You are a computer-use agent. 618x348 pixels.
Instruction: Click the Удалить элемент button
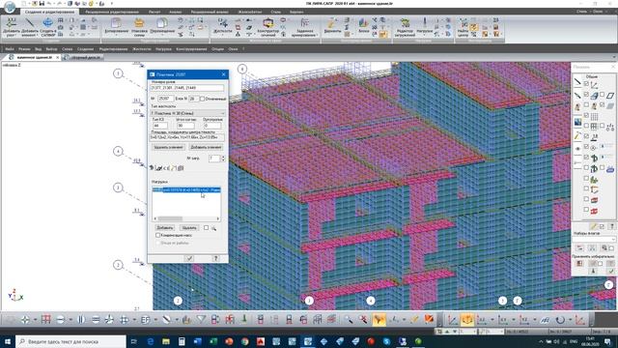(168, 147)
